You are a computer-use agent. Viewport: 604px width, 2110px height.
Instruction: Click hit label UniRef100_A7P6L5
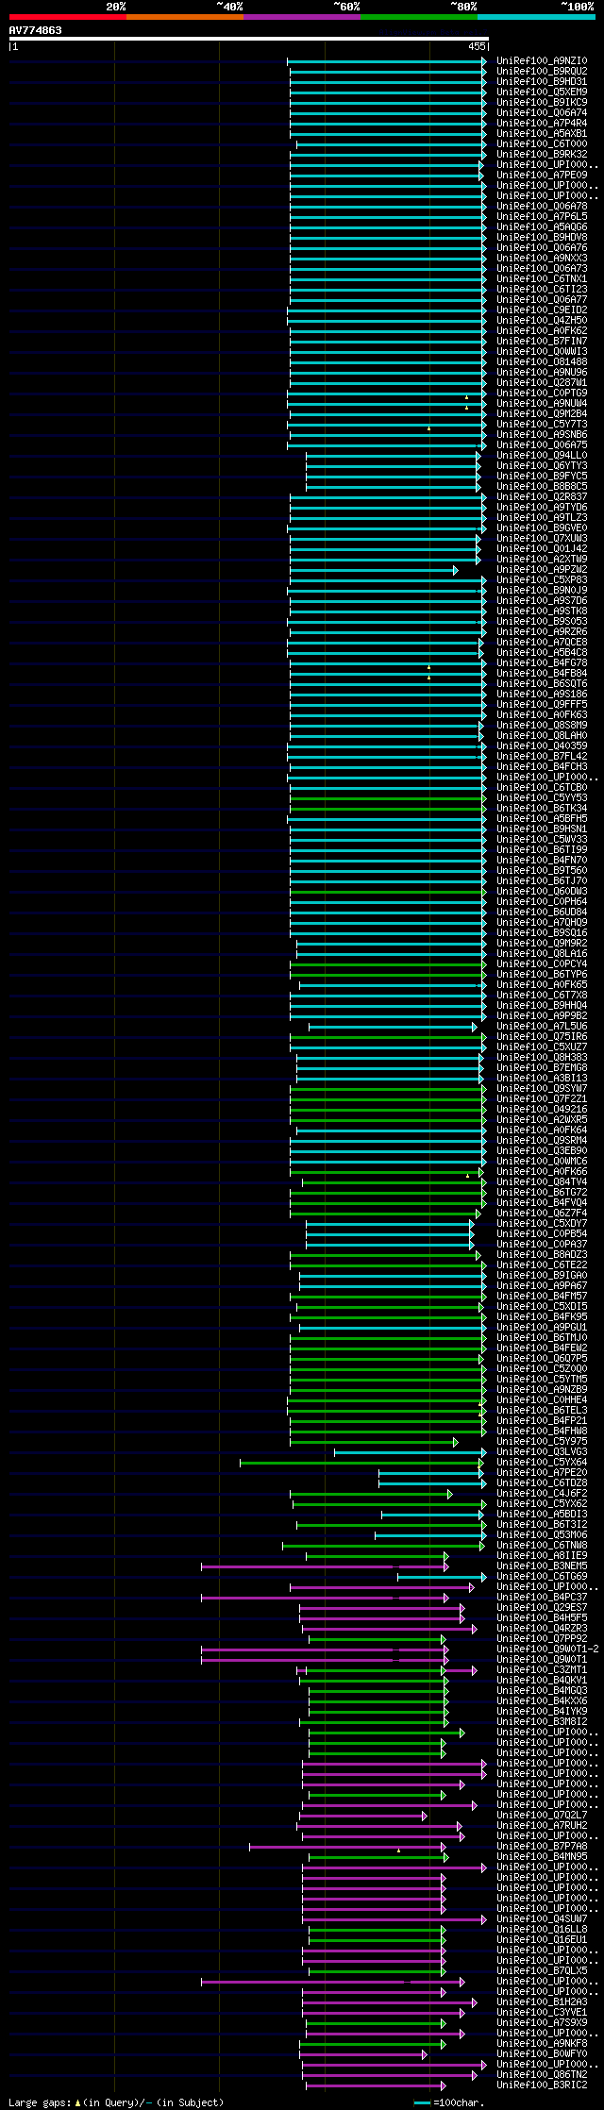point(542,217)
